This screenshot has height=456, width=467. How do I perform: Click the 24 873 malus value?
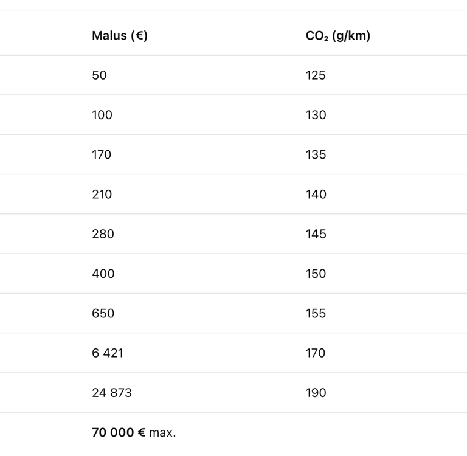(x=112, y=393)
